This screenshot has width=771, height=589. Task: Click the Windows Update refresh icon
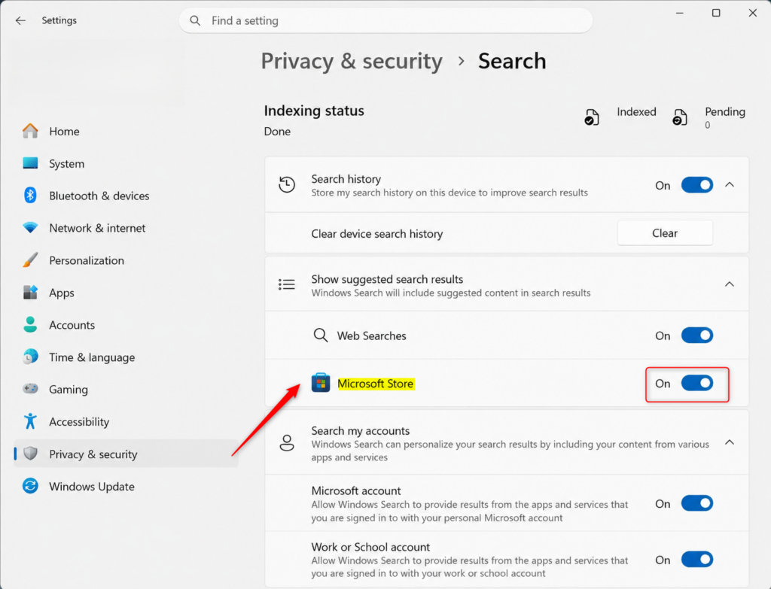30,486
